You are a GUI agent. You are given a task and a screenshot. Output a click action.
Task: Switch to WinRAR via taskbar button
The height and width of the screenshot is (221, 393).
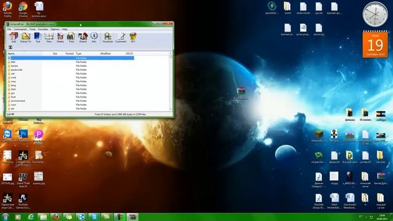(x=133, y=217)
